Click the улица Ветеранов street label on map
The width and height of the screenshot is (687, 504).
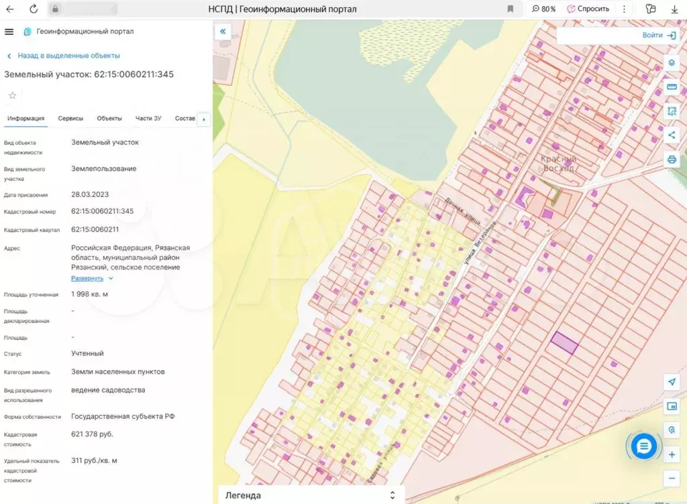click(x=480, y=243)
